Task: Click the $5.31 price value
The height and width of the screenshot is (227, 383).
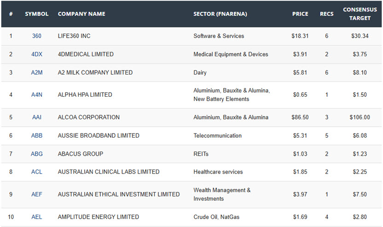Action: pyautogui.click(x=300, y=136)
